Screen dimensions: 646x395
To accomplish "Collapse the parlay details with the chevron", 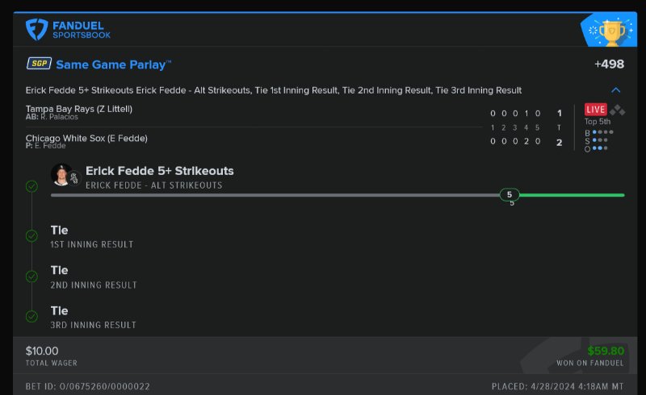I will click(x=616, y=90).
